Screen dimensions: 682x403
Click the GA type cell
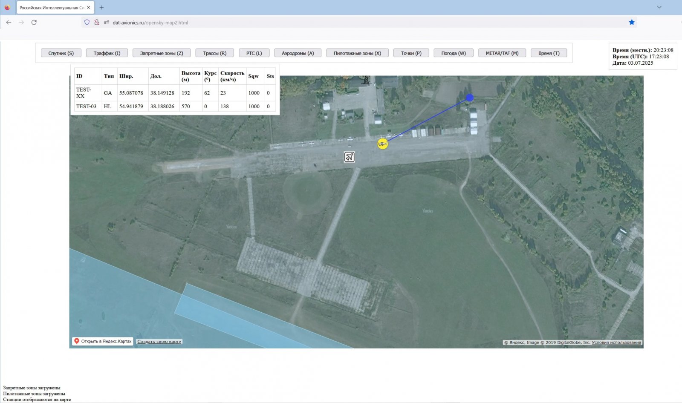coord(110,93)
